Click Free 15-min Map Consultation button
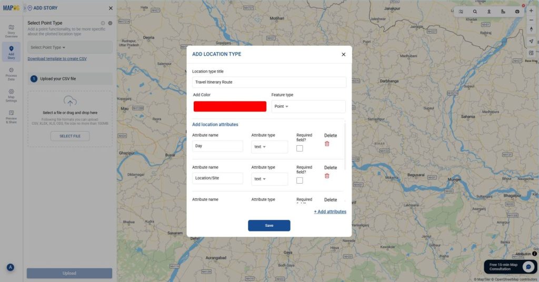Image resolution: width=539 pixels, height=282 pixels. (x=510, y=267)
